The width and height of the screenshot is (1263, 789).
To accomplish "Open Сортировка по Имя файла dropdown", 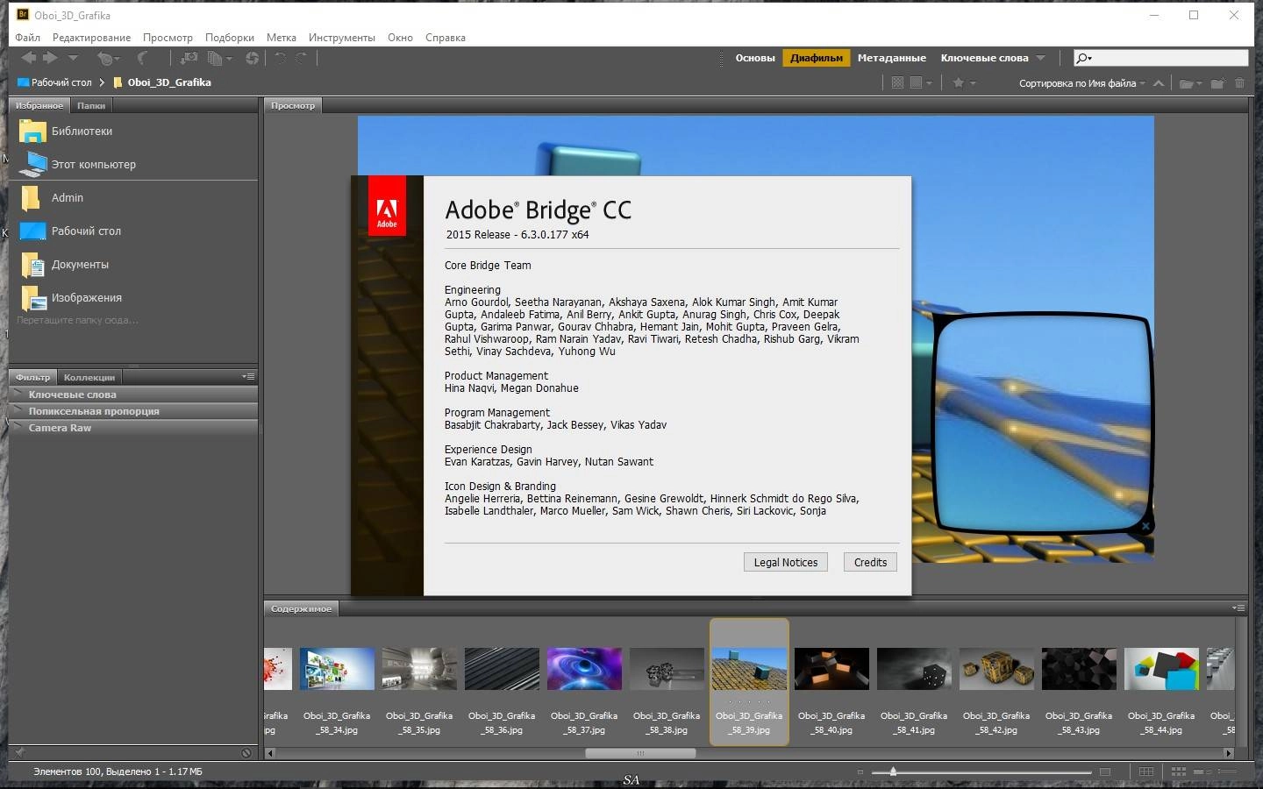I will click(1082, 83).
